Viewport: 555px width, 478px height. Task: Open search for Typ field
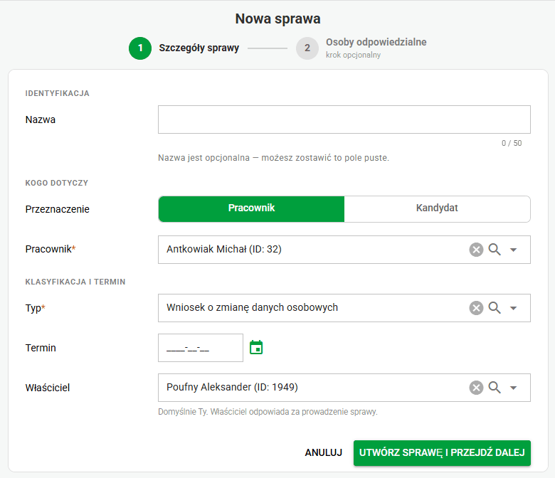pyautogui.click(x=495, y=308)
